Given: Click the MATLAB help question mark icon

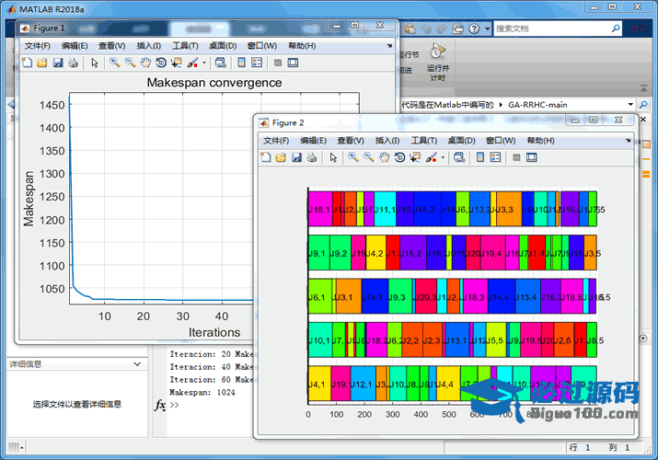Looking at the screenshot, I should (474, 29).
